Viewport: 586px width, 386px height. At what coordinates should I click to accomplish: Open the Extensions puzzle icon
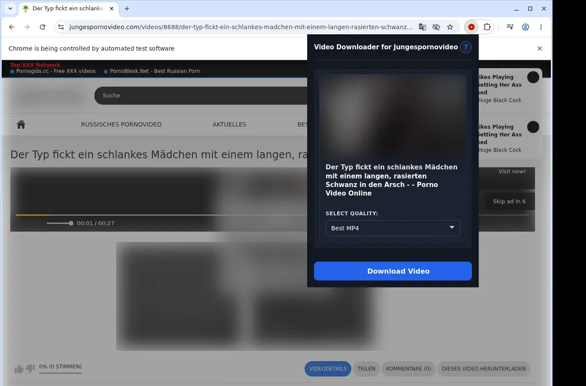pyautogui.click(x=487, y=27)
